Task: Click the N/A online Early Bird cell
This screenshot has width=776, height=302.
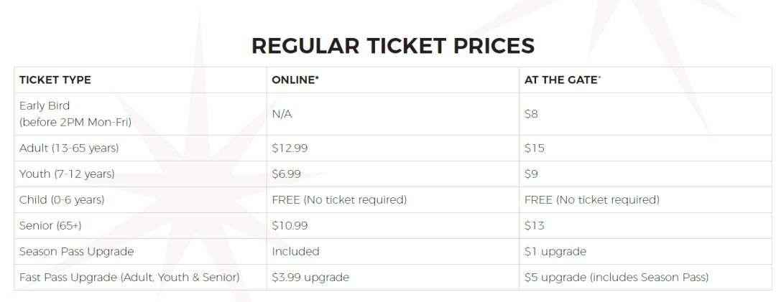Action: [x=282, y=113]
